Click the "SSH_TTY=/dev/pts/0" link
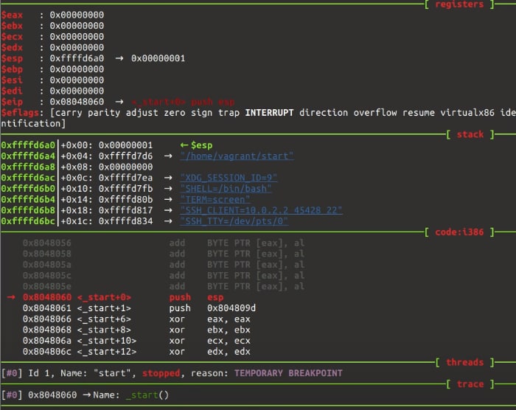Screen dimensions: 516x410 (x=234, y=221)
